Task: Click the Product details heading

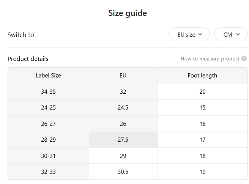Action: [x=28, y=59]
